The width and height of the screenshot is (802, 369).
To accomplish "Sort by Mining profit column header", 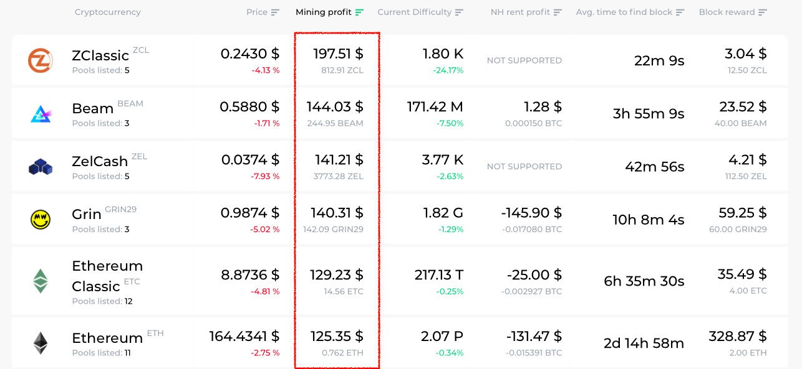I will pos(324,12).
